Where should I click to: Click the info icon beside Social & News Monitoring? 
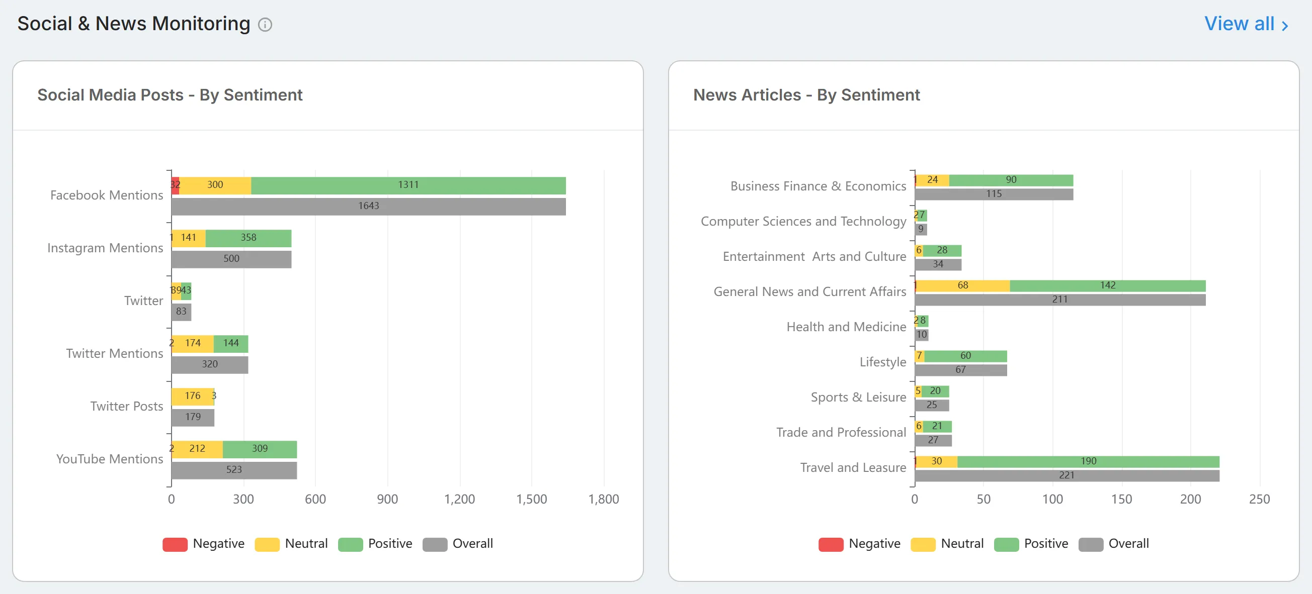click(265, 25)
